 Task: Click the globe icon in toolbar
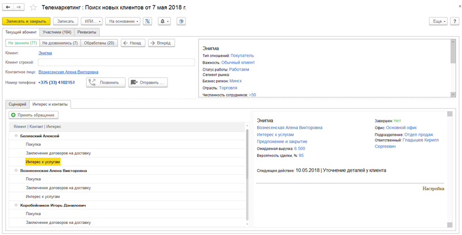click(x=181, y=21)
